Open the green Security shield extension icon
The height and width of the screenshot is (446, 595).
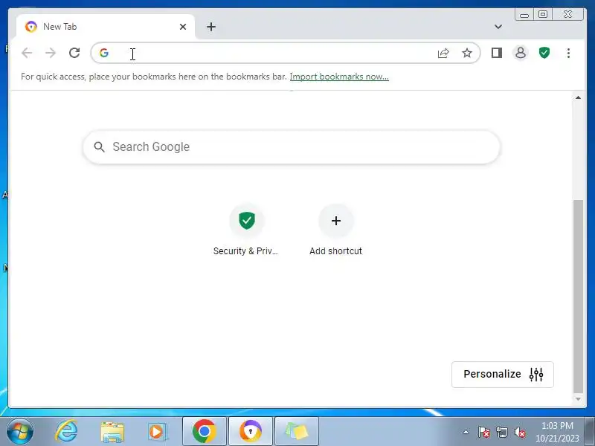pos(544,53)
